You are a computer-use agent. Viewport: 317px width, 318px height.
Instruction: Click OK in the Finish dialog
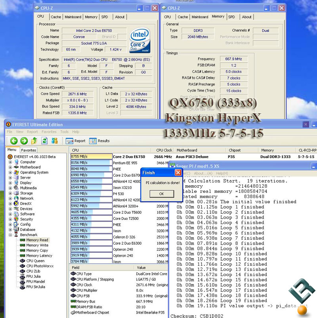click(x=162, y=194)
